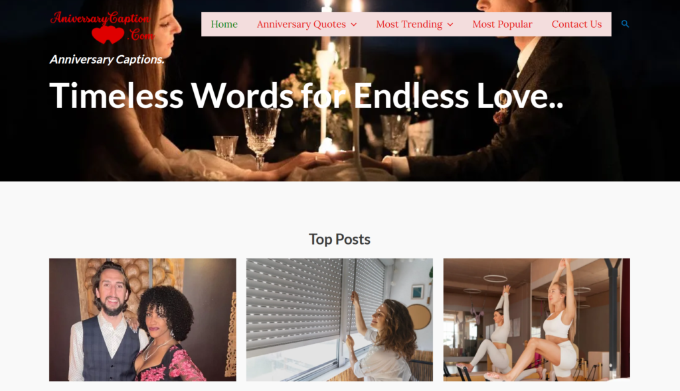Click the Anniversary Captions tagline text

point(107,60)
